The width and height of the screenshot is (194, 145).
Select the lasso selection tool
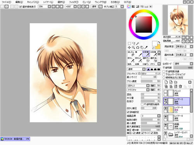[x=133, y=43]
